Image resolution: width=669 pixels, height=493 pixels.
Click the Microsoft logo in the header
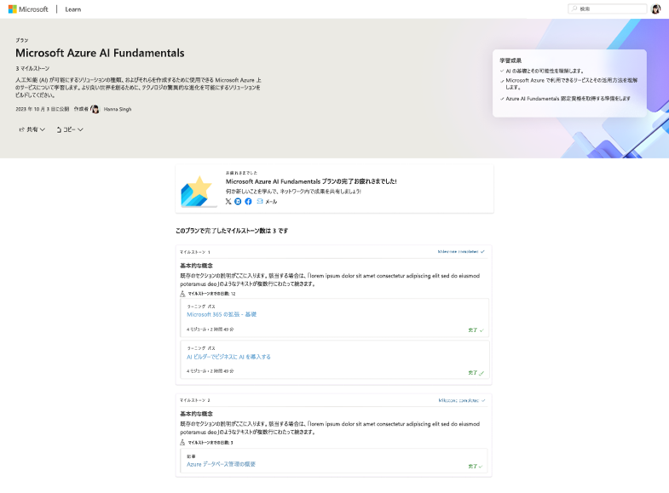click(x=28, y=9)
